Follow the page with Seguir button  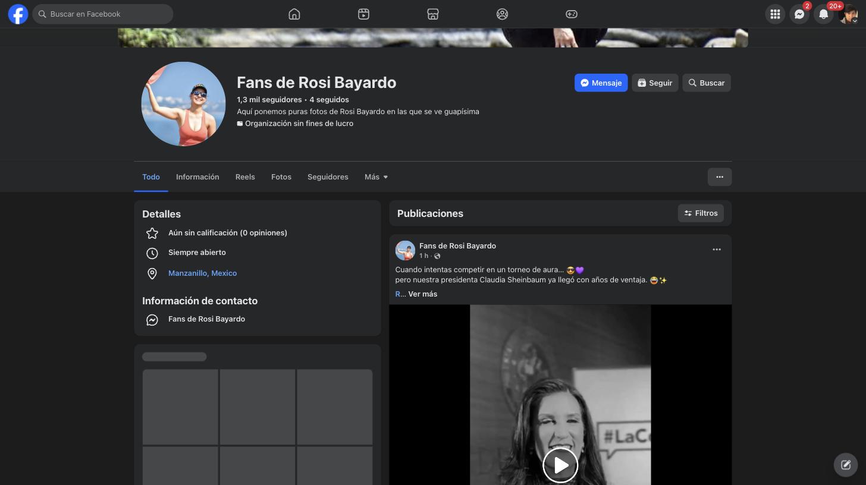click(x=655, y=83)
